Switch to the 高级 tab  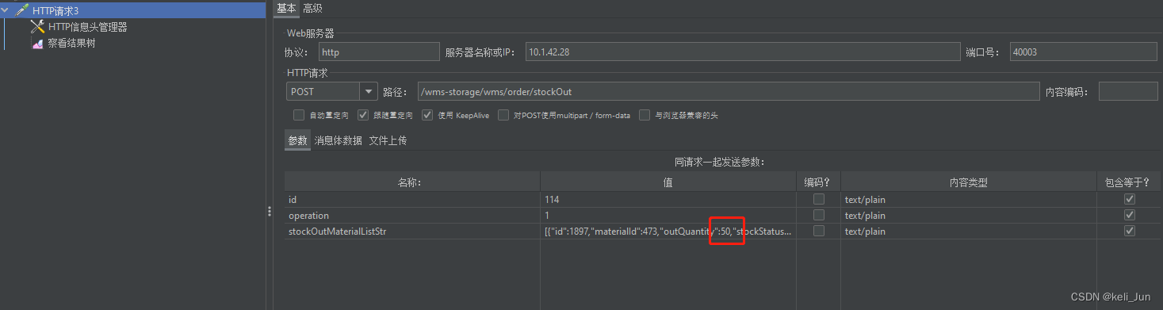[x=312, y=8]
